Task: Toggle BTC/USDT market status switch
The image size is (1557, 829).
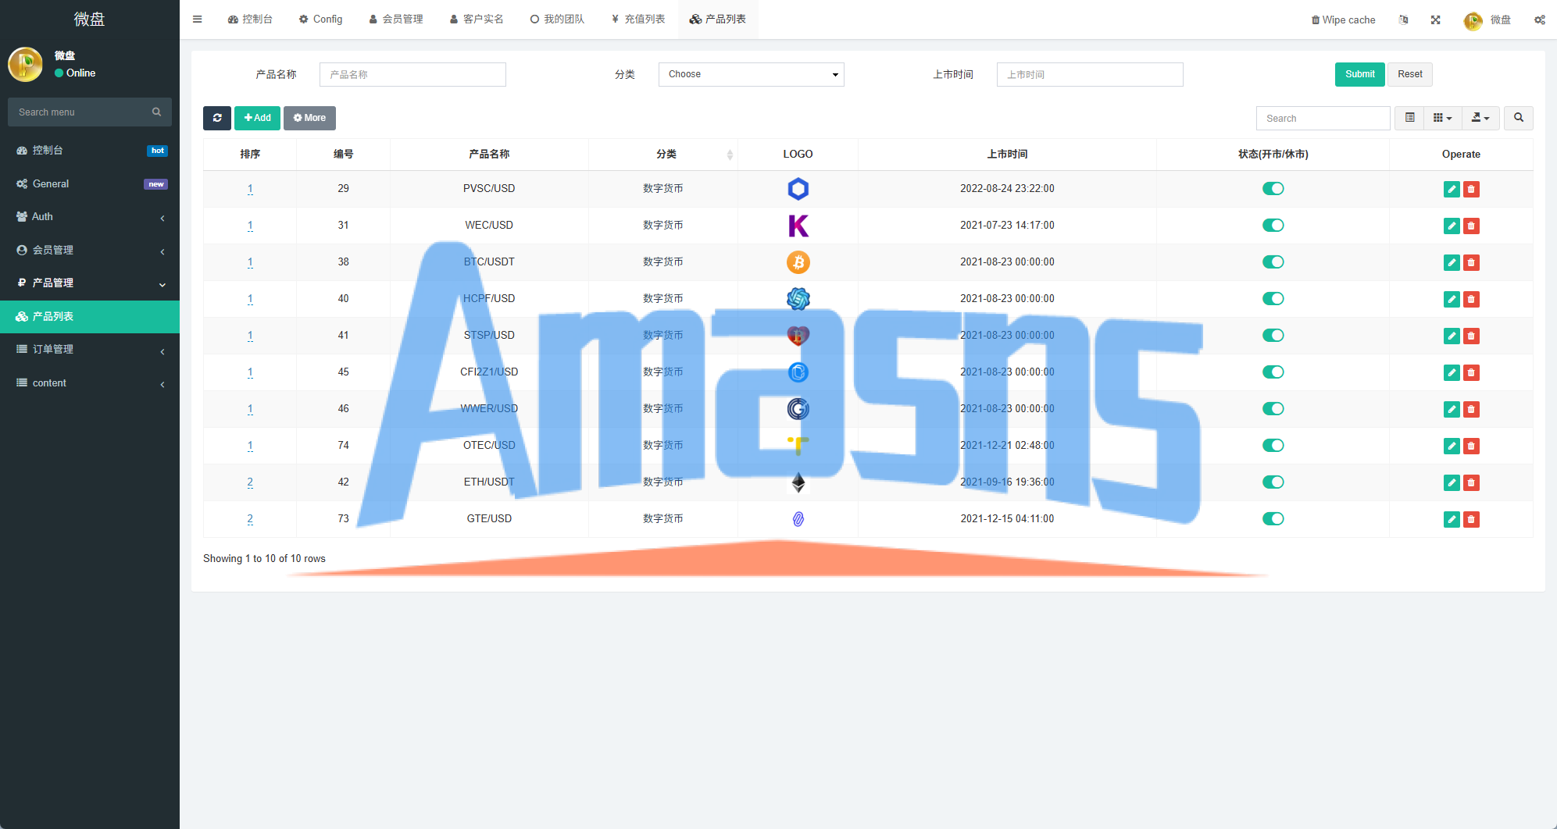Action: point(1273,262)
